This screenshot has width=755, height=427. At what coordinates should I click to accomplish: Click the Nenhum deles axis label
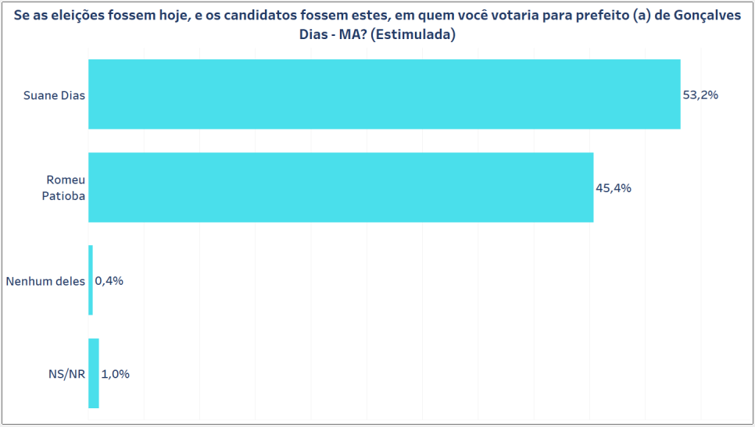tap(45, 281)
